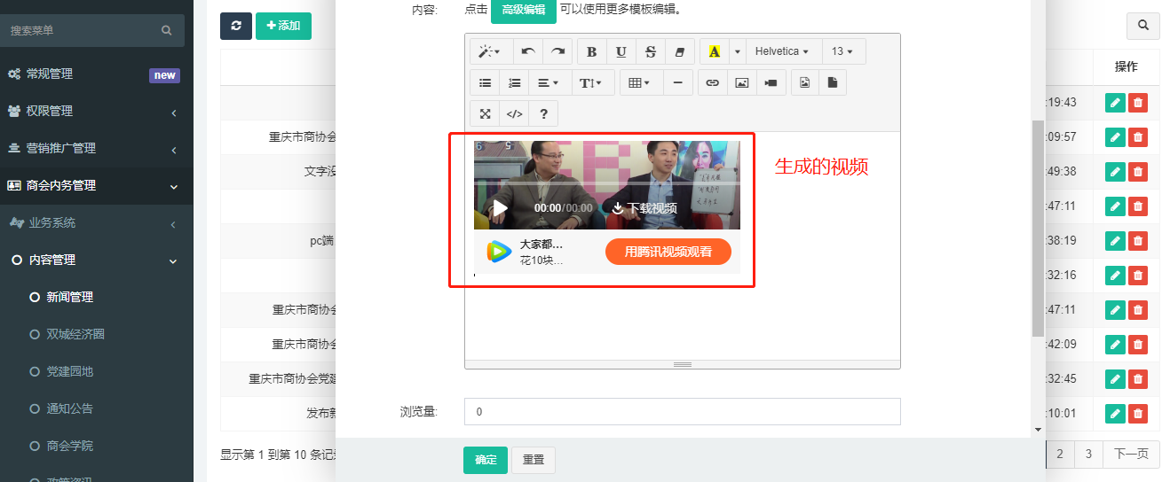Viewport: 1170px width, 482px height.
Task: Open the font size 13 dropdown
Action: 842,51
